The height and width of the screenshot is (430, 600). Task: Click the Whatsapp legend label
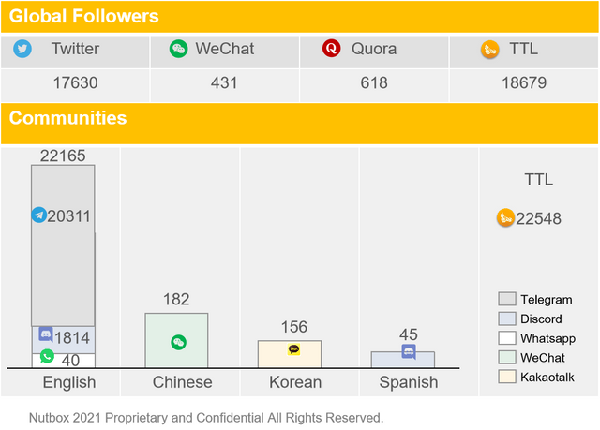click(548, 338)
